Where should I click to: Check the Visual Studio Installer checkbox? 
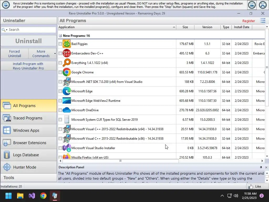[60, 148]
